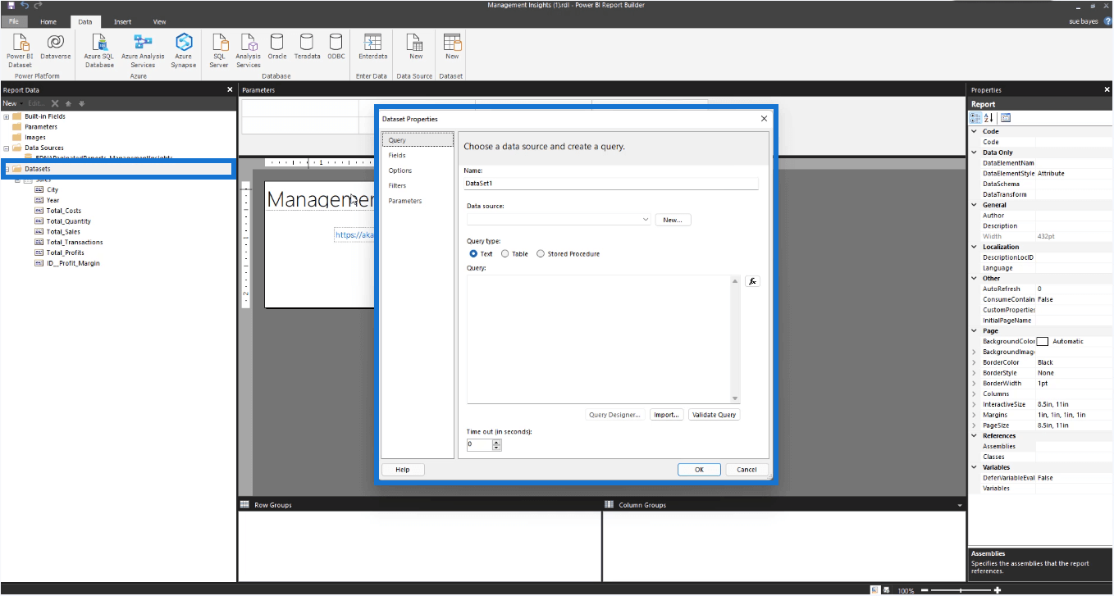Close the Properties pane
The width and height of the screenshot is (1114, 596).
tap(1107, 89)
